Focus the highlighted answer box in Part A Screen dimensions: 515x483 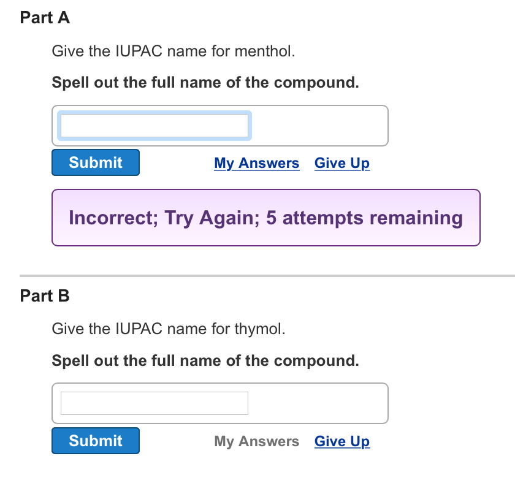[154, 125]
